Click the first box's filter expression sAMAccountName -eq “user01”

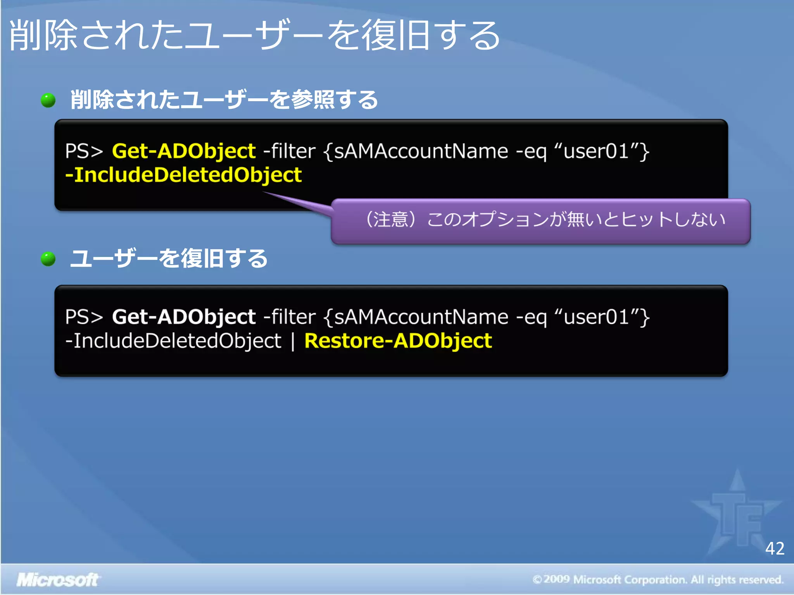487,151
